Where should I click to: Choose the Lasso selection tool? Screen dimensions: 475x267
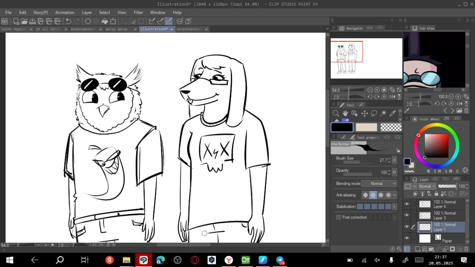pyautogui.click(x=374, y=113)
